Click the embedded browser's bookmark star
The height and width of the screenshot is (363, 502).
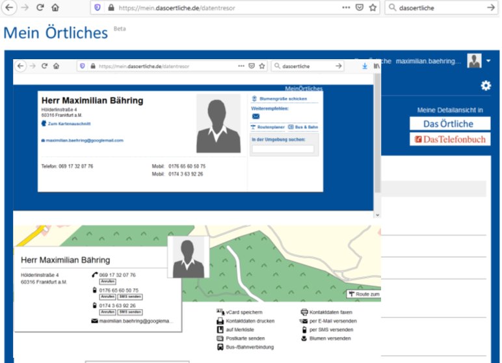tap(262, 66)
